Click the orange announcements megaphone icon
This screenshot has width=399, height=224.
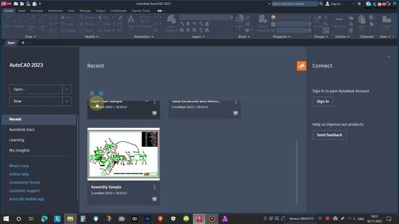tap(301, 66)
